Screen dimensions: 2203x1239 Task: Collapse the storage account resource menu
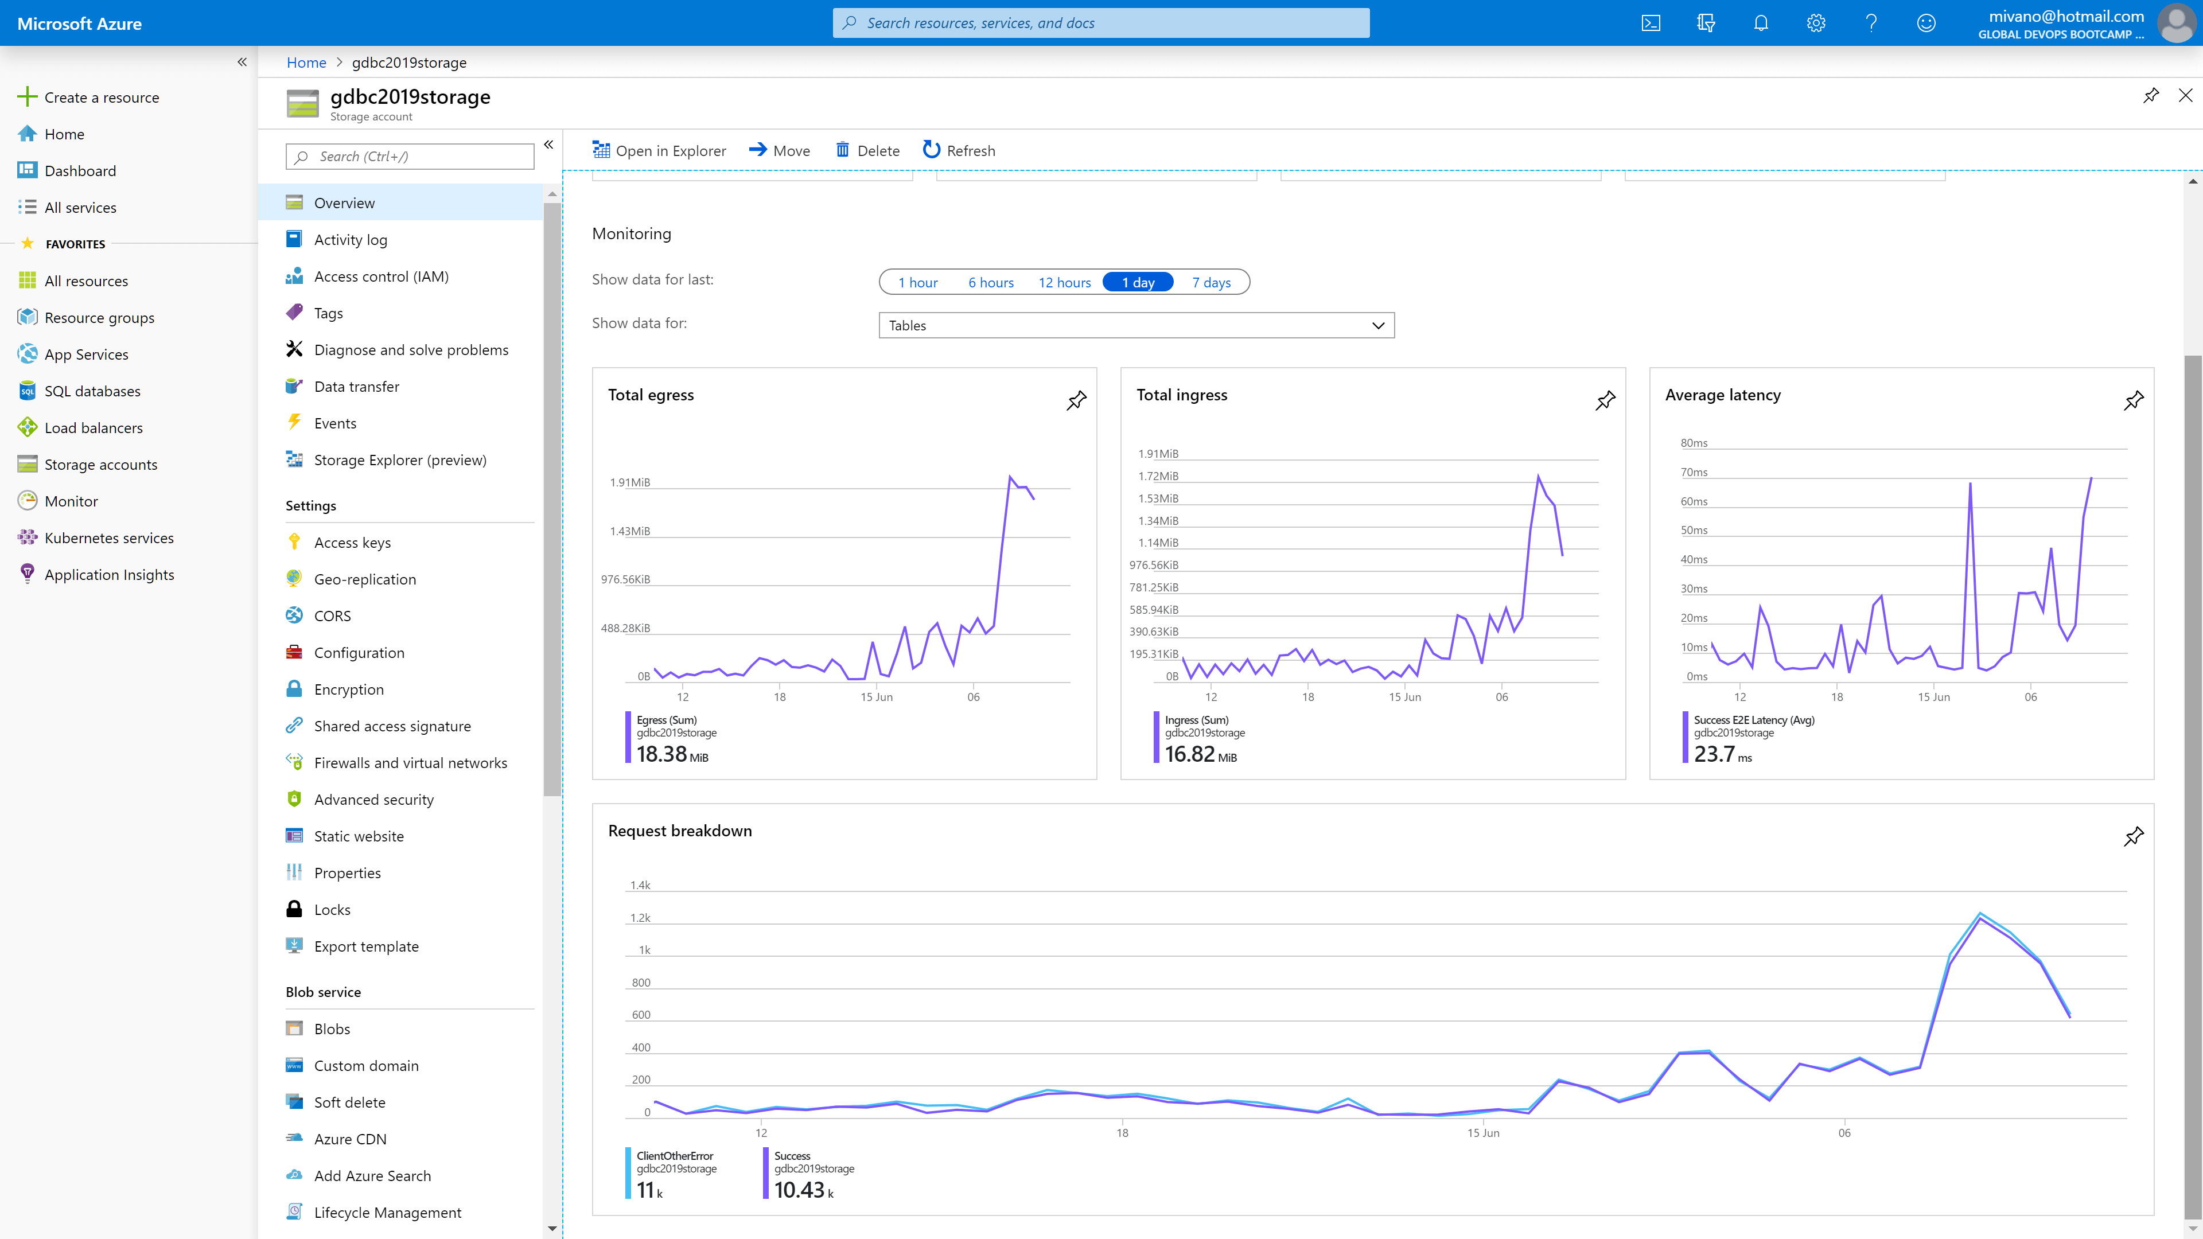point(548,145)
